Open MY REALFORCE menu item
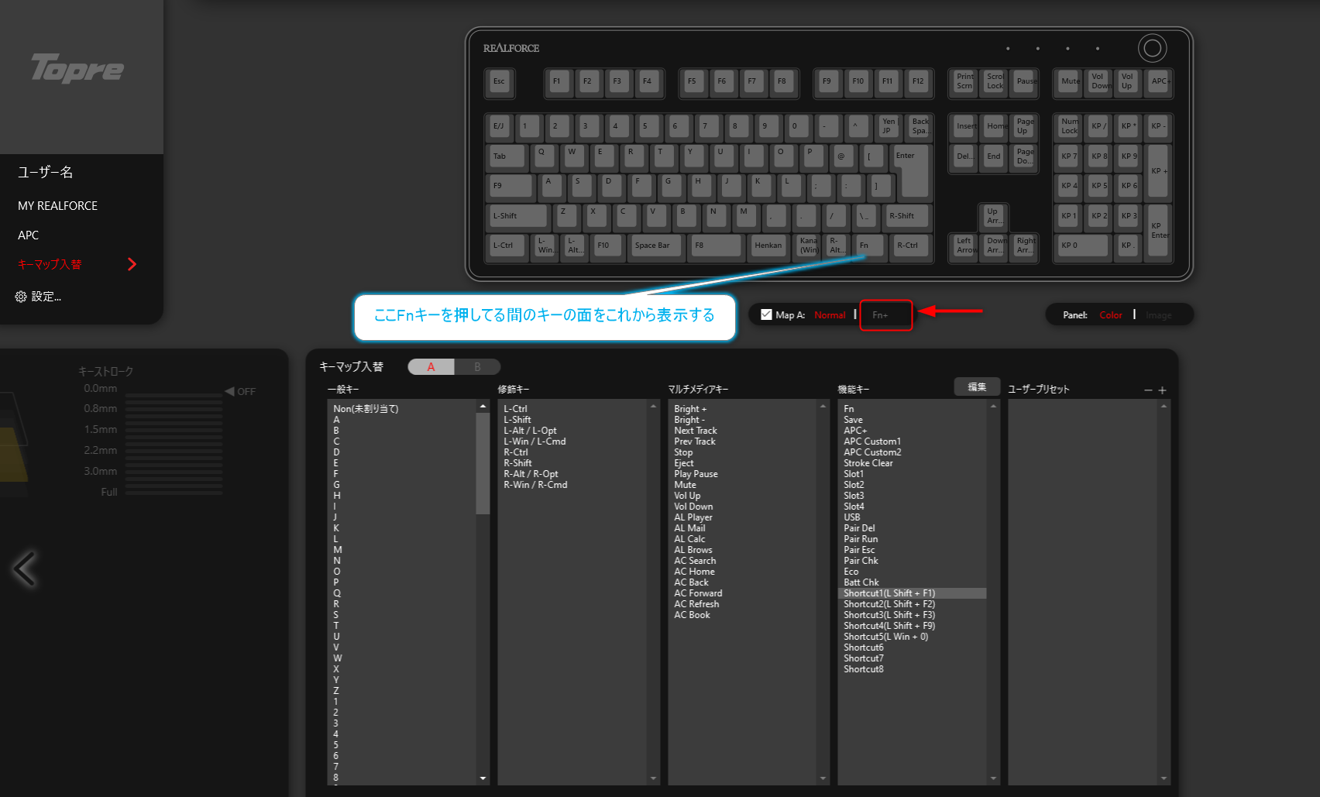This screenshot has height=797, width=1320. pyautogui.click(x=58, y=206)
